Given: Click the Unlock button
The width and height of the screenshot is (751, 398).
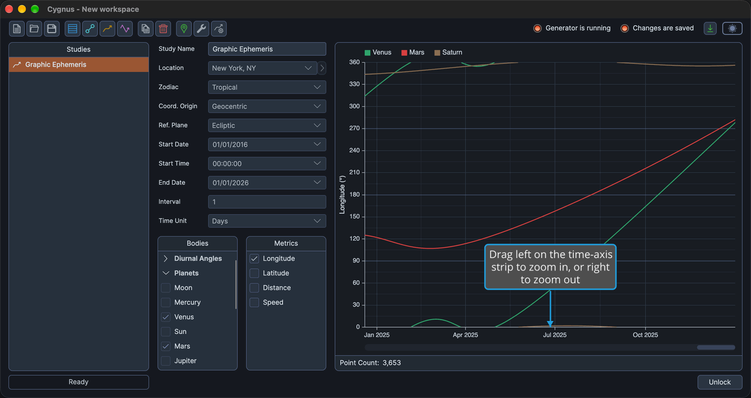Looking at the screenshot, I should (x=719, y=382).
